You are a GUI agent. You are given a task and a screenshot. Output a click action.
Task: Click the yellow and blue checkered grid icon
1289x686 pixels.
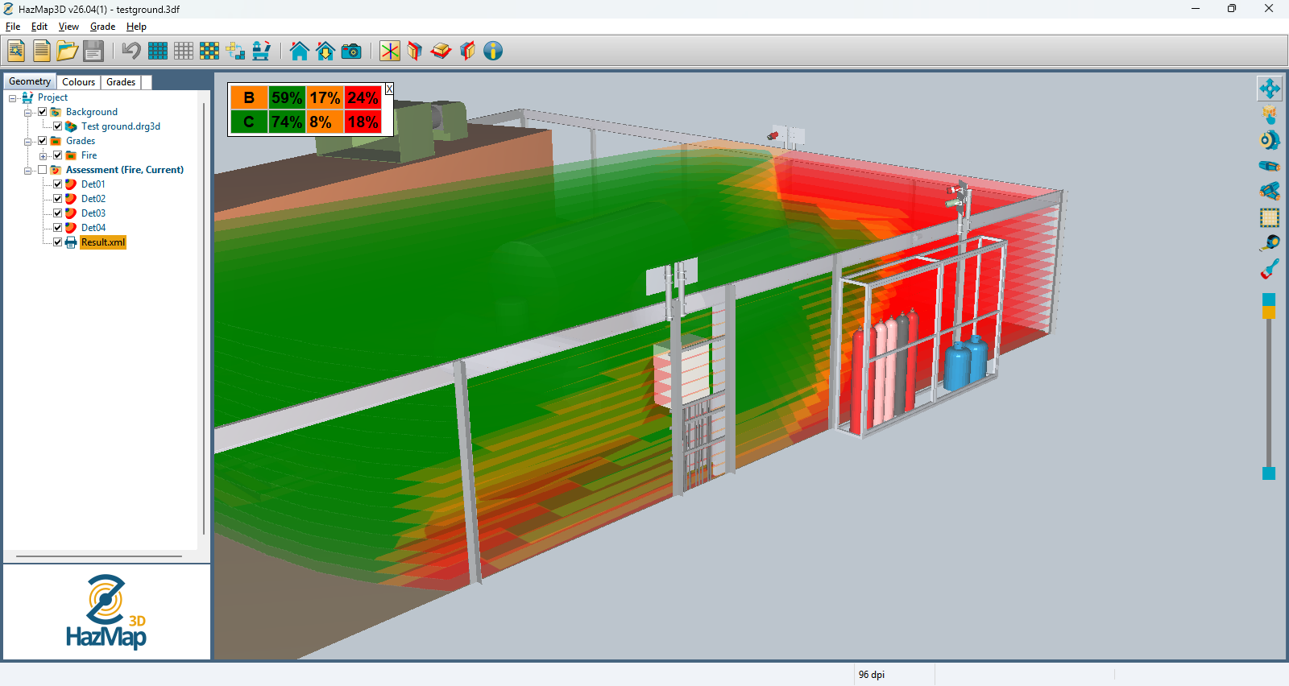point(209,51)
